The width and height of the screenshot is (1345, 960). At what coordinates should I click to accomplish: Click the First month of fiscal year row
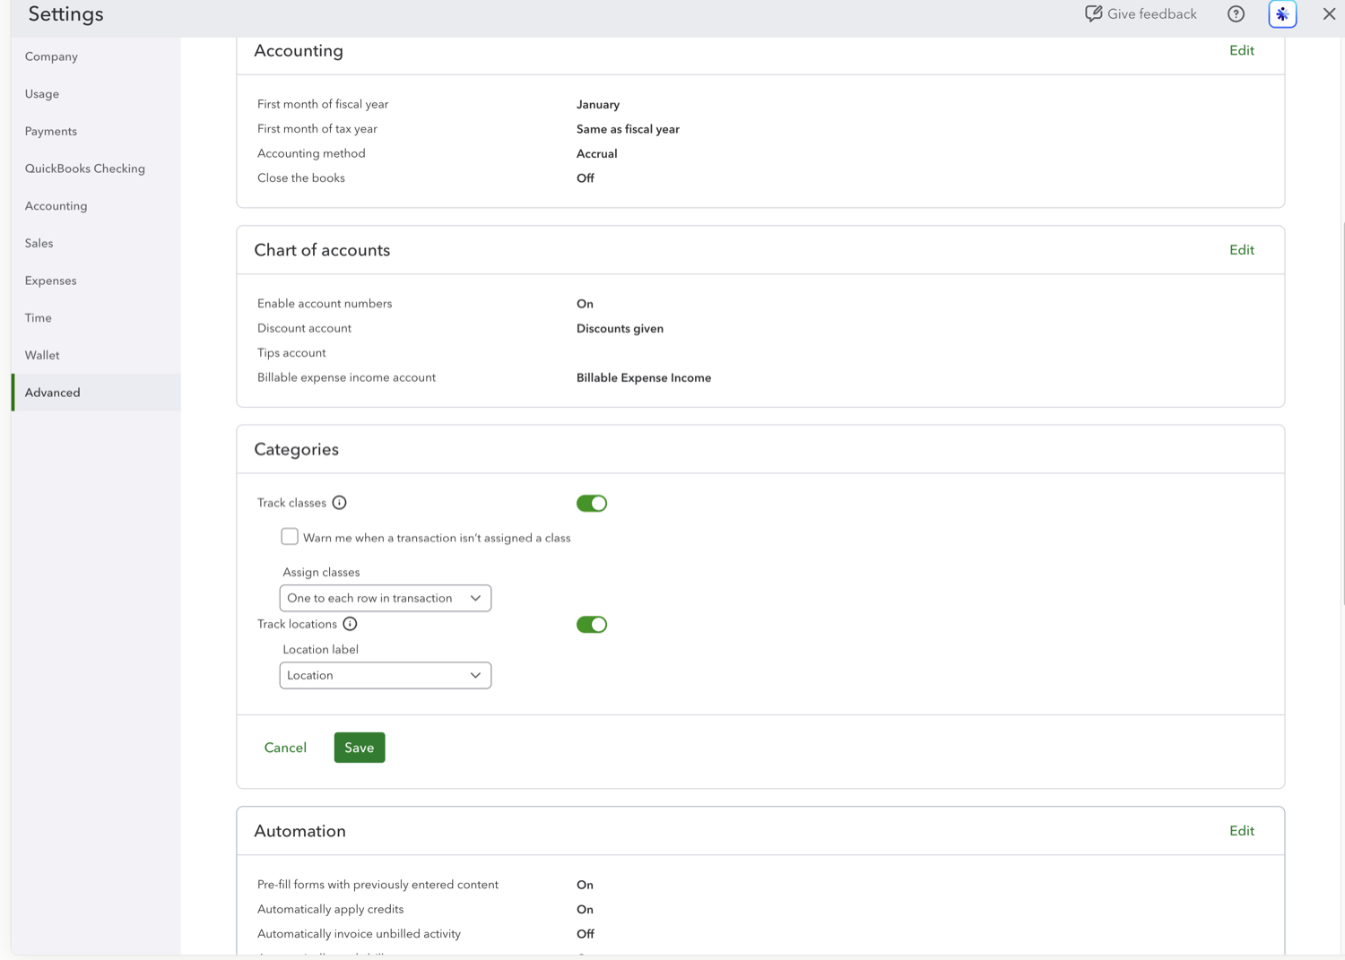760,104
